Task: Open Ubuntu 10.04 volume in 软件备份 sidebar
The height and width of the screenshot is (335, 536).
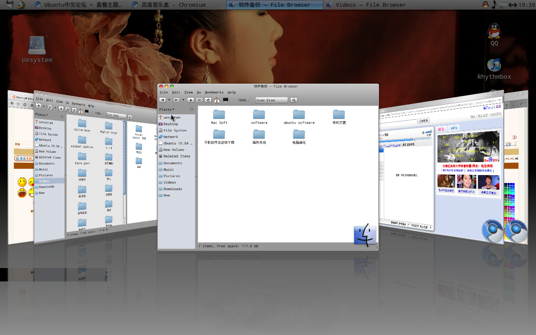Action: coord(176,143)
